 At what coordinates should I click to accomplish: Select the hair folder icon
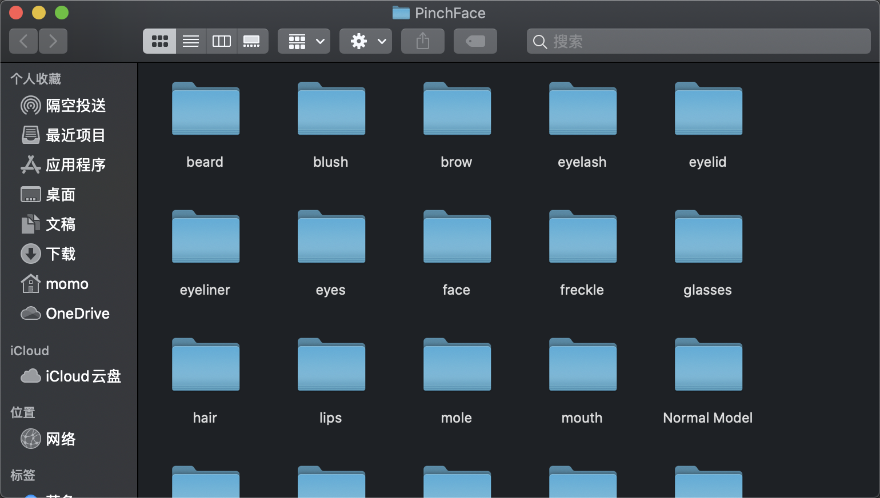click(x=206, y=364)
